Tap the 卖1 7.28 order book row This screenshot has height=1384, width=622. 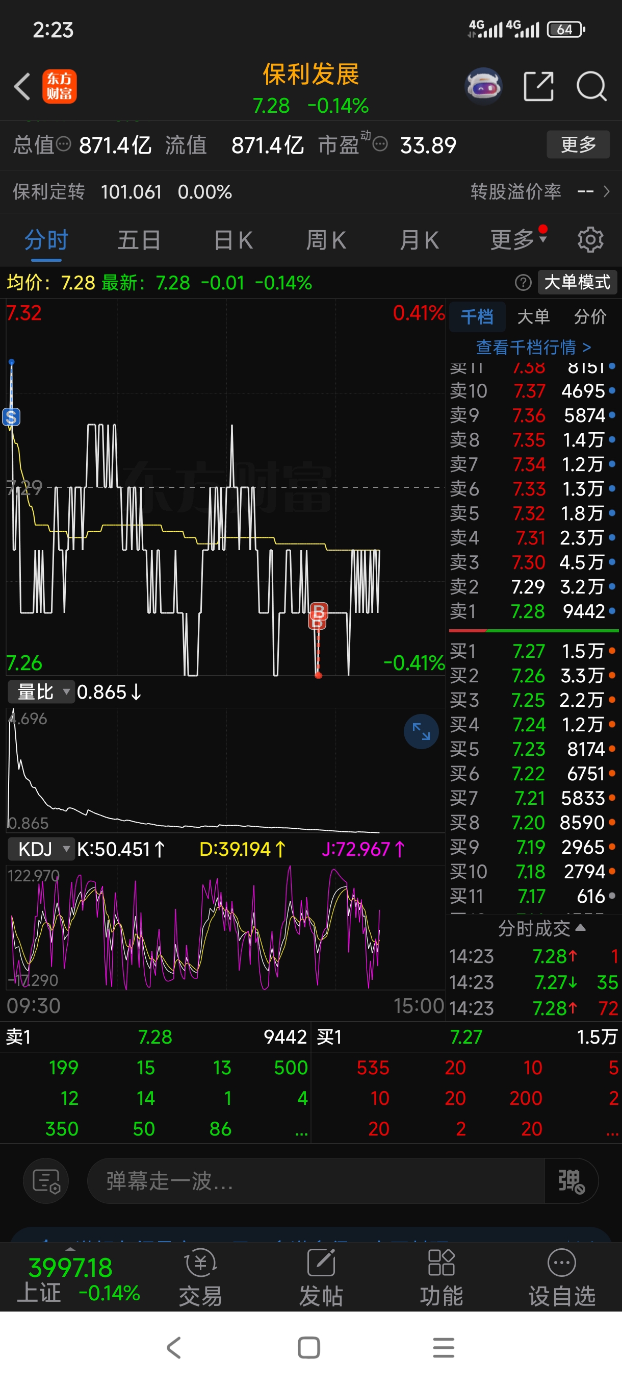pos(533,611)
